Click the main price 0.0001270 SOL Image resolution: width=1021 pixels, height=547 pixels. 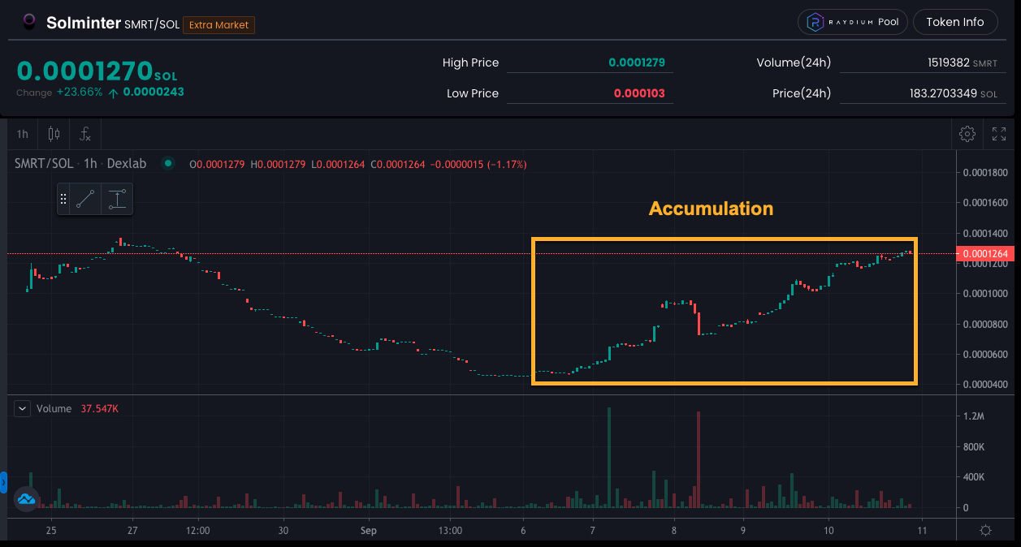click(x=97, y=71)
